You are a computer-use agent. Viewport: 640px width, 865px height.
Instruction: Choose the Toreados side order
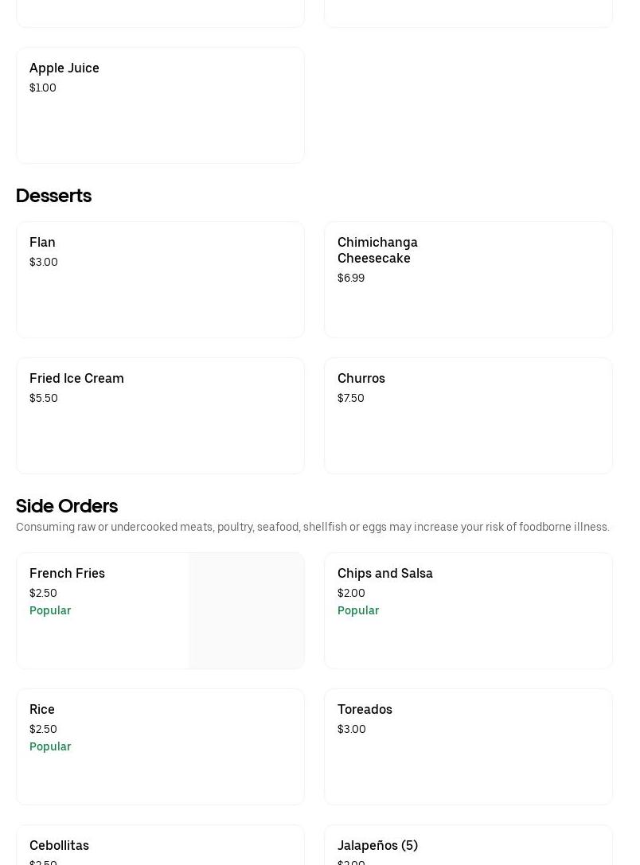pos(468,746)
